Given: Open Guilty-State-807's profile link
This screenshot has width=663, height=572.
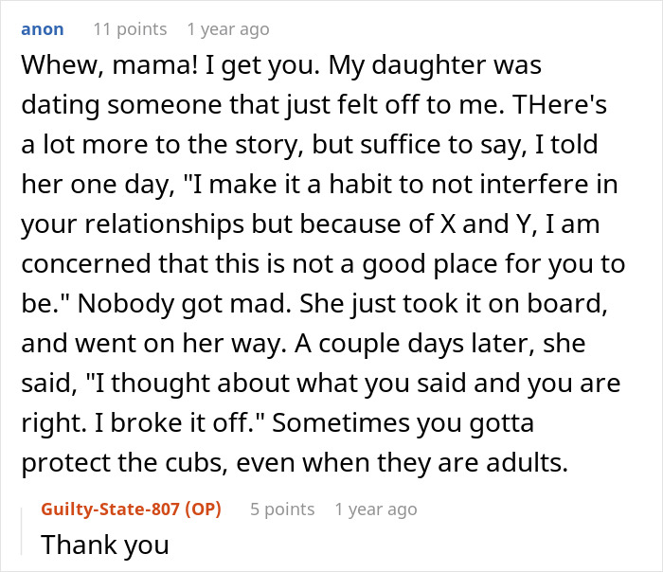Looking at the screenshot, I should click(131, 509).
